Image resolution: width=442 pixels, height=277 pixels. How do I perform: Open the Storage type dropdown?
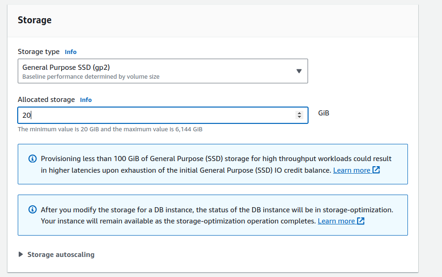click(x=159, y=71)
